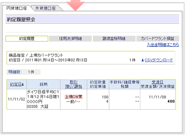185x135 pixels.
Task: Sort by 約定日 ascending arrow icon
Action: tap(23, 84)
